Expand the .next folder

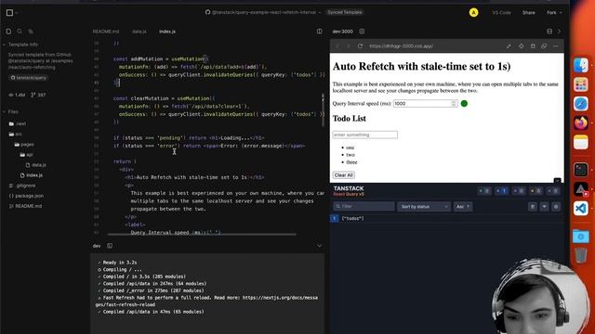point(18,123)
